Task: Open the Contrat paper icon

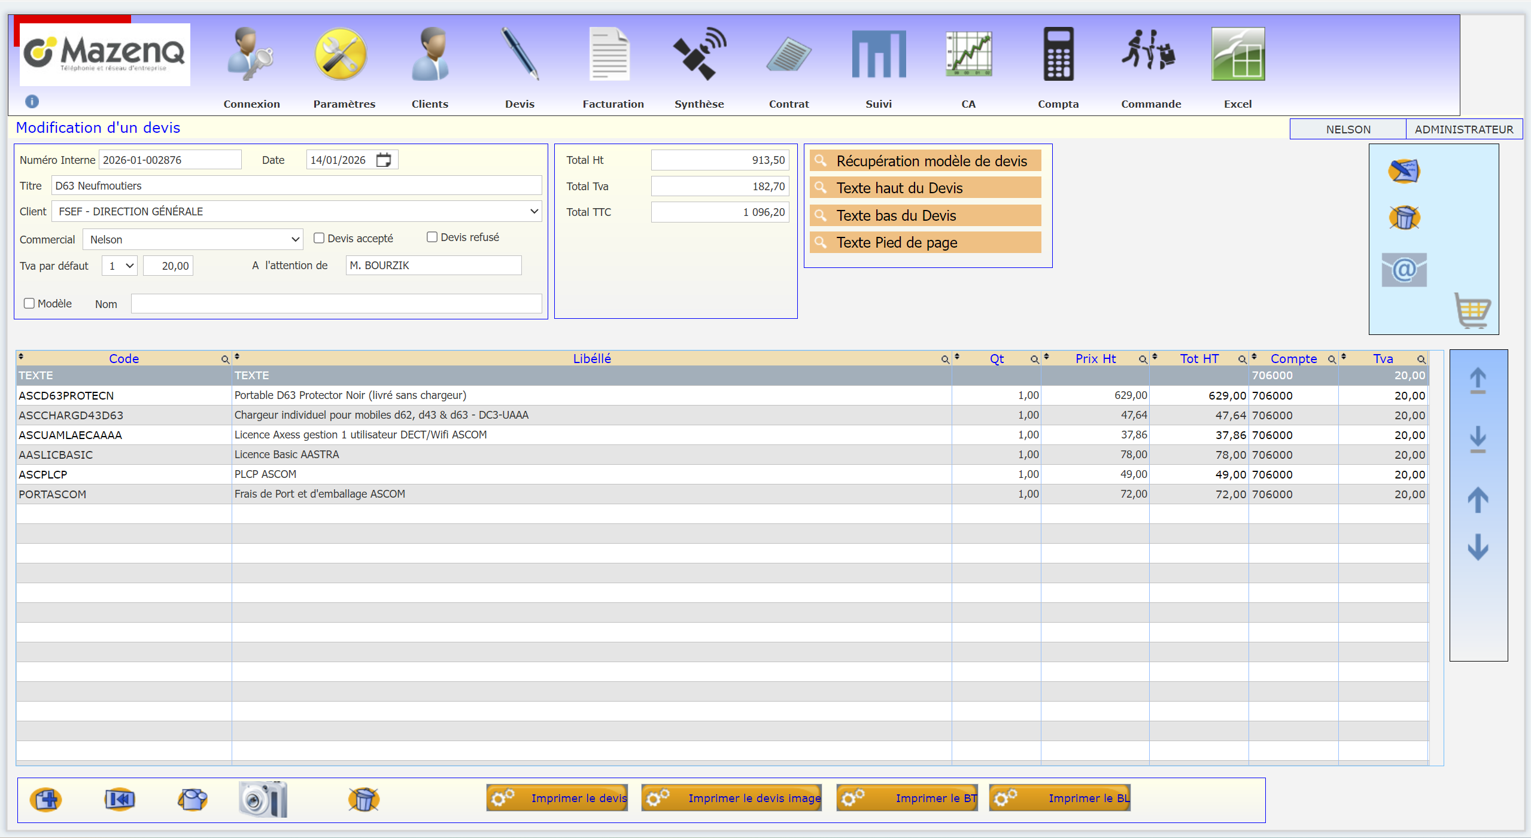Action: click(789, 55)
